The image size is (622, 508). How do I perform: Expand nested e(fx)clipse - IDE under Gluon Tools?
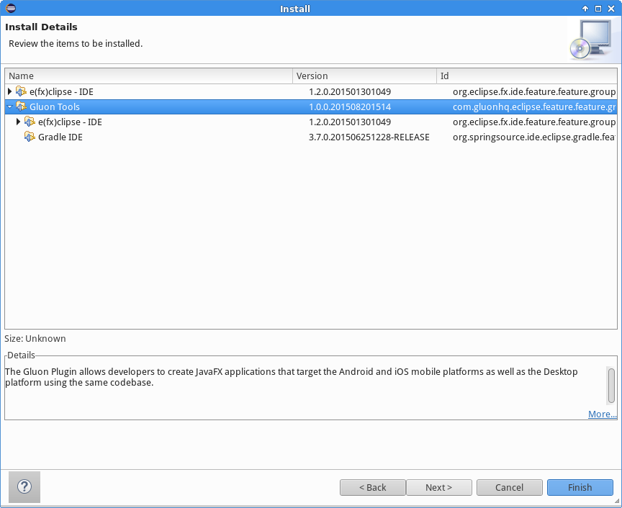coord(18,122)
